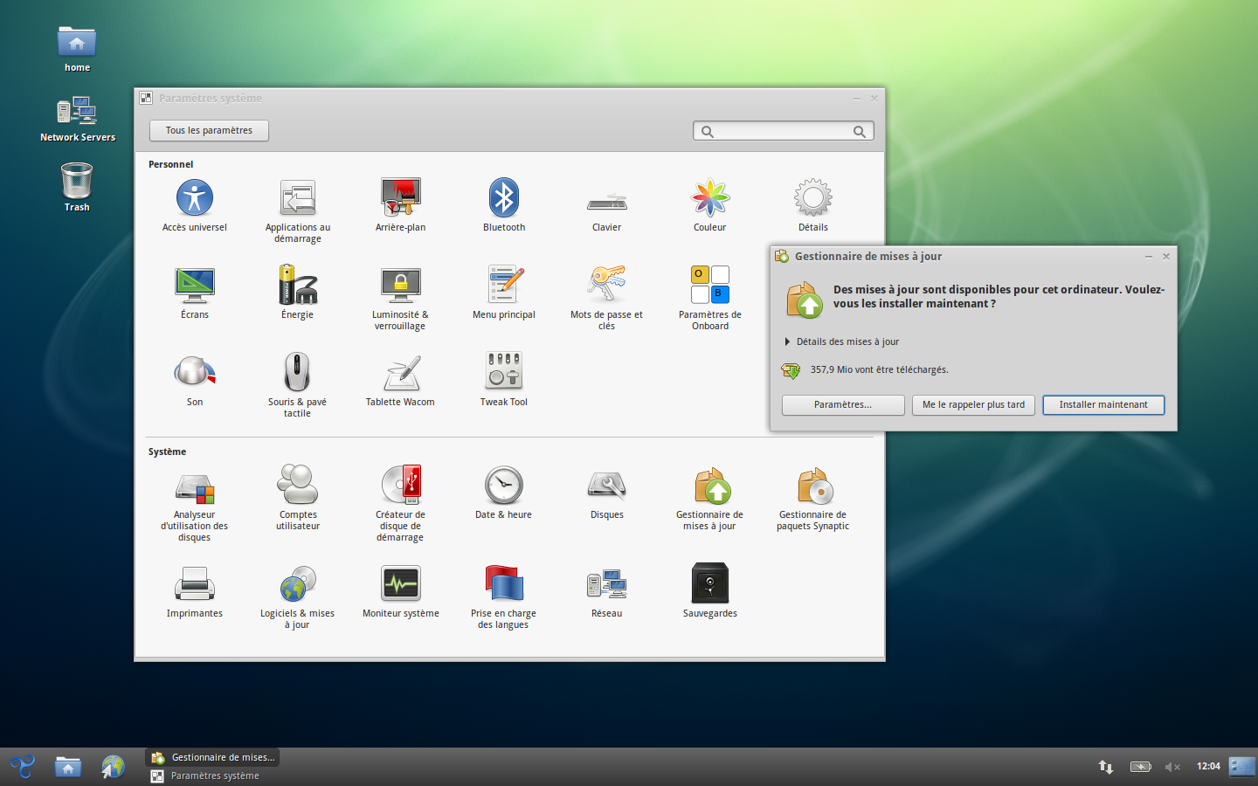Open Son sound settings
This screenshot has height=786, width=1258.
[195, 381]
